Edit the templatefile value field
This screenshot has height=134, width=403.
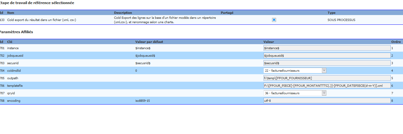(327, 85)
